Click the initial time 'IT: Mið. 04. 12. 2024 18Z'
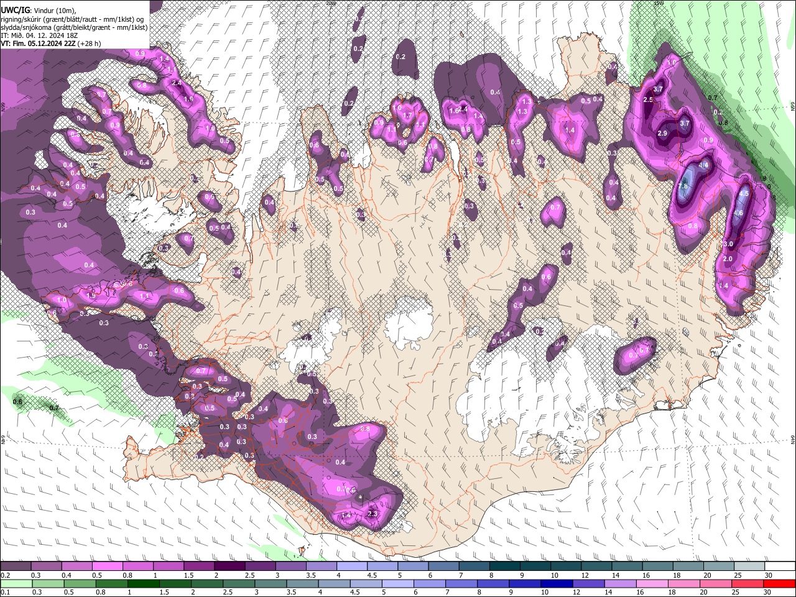The height and width of the screenshot is (597, 796). pos(39,35)
